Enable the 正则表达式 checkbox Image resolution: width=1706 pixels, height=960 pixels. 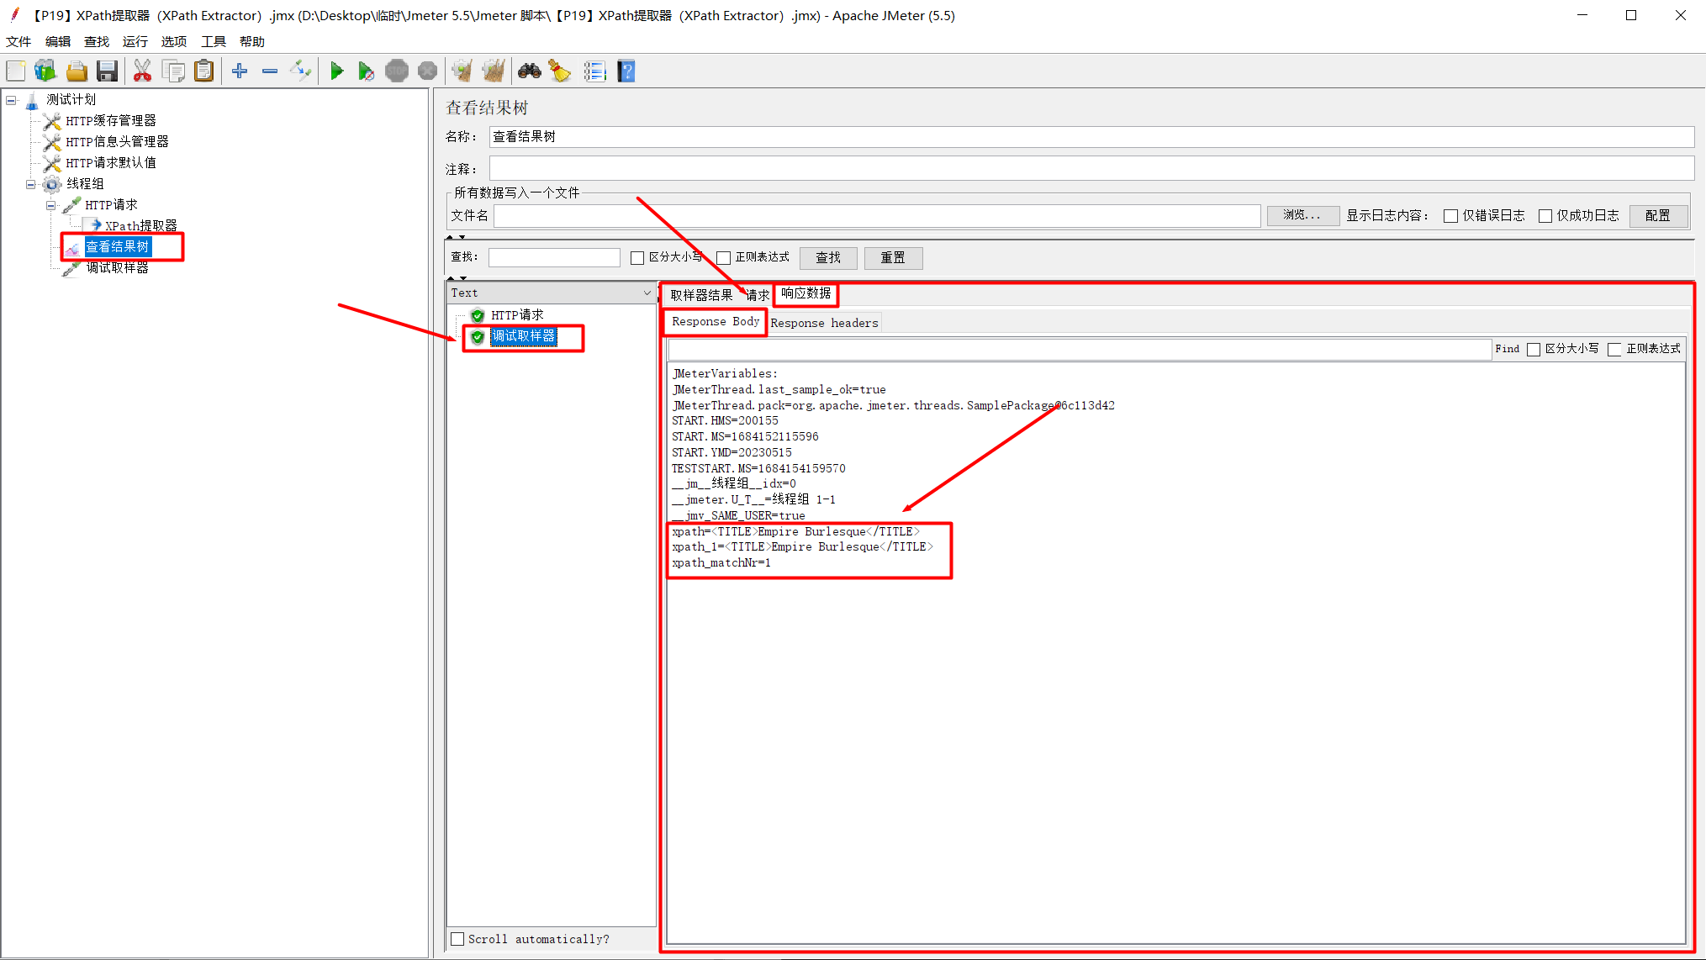click(724, 257)
